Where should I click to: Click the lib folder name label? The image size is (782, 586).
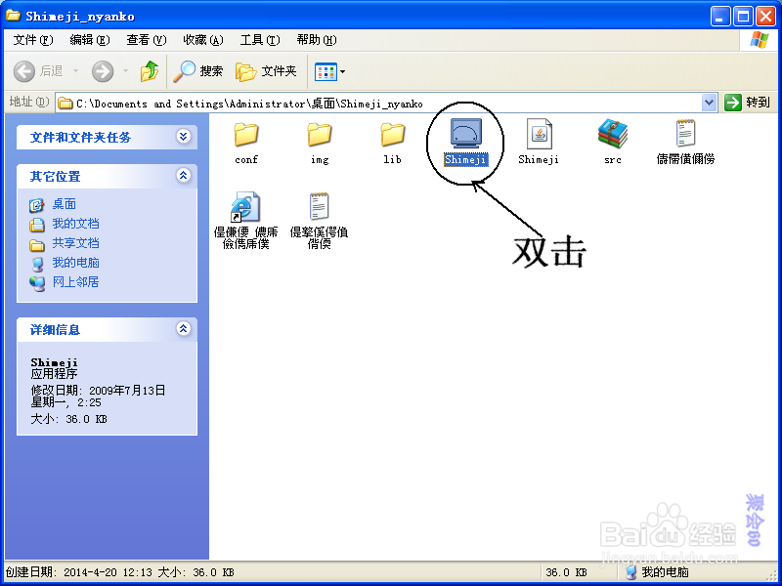tap(392, 159)
